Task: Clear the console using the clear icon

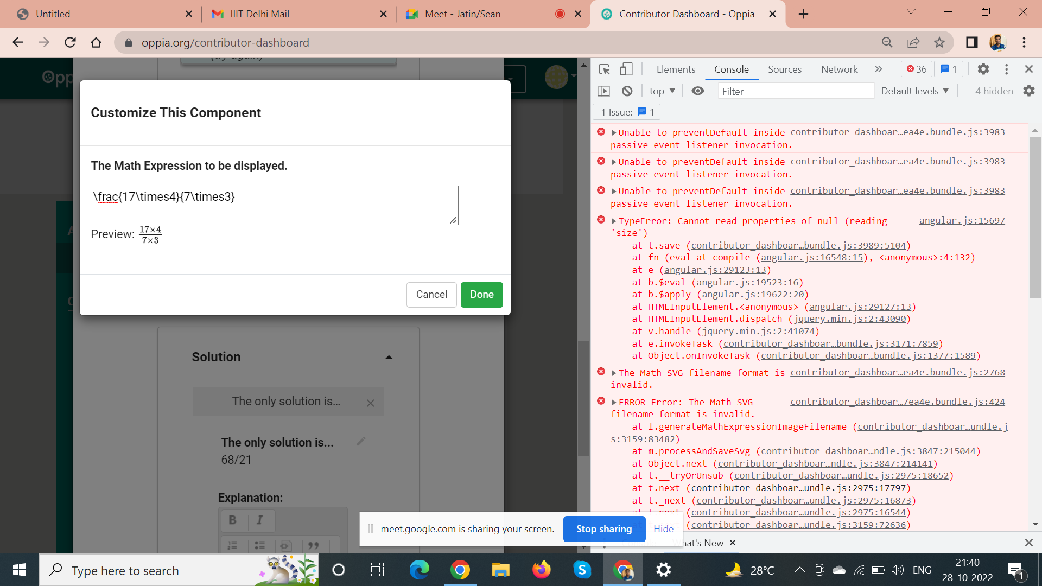Action: 627,91
